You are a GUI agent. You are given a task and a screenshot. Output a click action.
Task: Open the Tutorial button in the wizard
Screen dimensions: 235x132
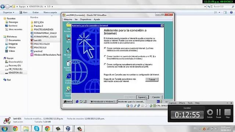(x=152, y=80)
